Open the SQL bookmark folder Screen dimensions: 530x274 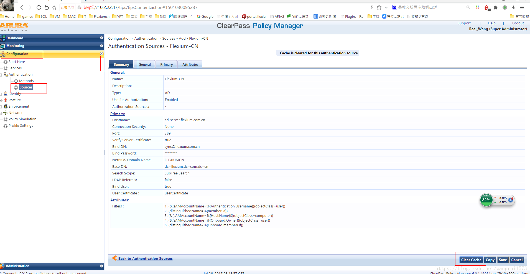coord(41,17)
